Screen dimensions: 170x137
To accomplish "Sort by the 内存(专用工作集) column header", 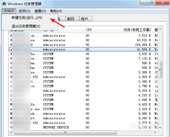I will pos(123,30).
